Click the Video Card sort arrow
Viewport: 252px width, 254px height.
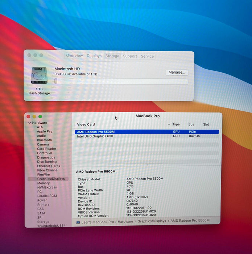[x=169, y=124]
